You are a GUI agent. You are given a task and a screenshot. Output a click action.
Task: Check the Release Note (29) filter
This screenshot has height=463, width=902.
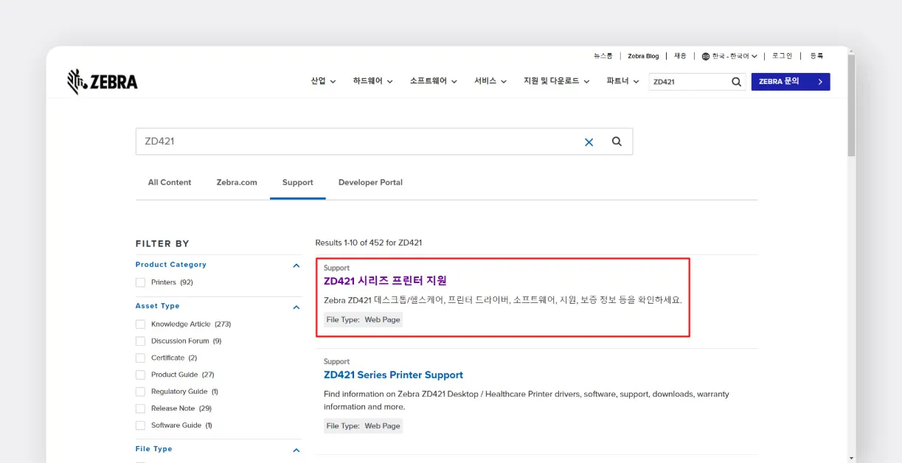pyautogui.click(x=140, y=408)
